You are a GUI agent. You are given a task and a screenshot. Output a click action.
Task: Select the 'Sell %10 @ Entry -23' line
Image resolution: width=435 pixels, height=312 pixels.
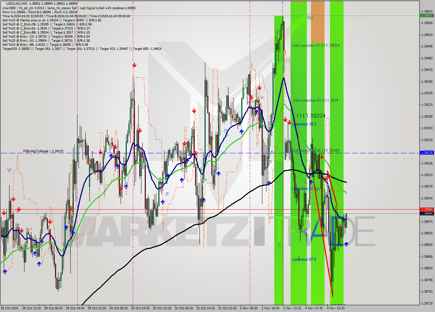click(46, 36)
